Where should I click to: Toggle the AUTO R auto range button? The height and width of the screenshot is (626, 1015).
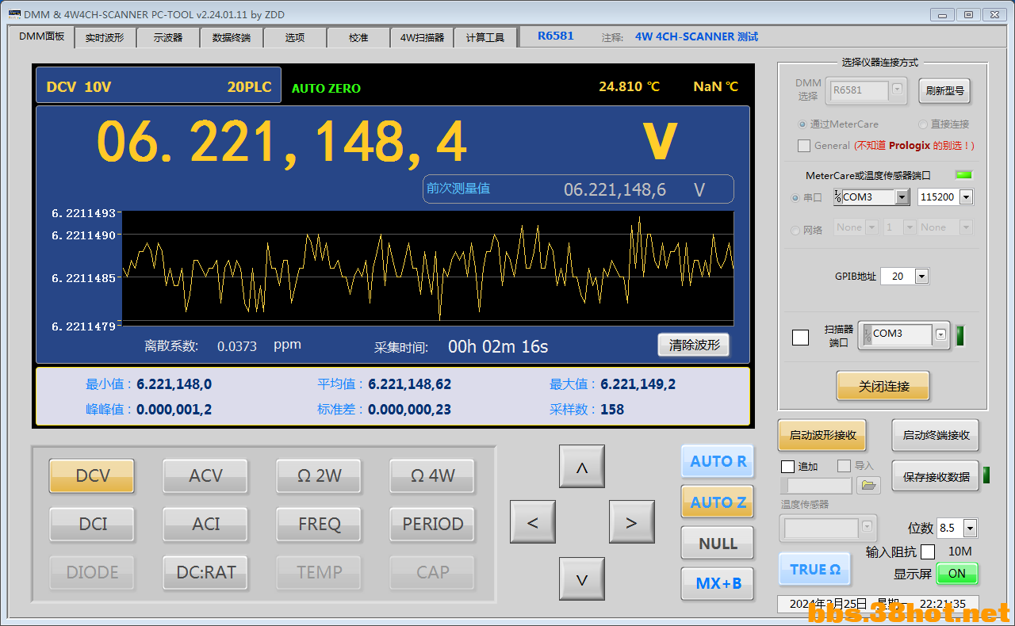[718, 461]
